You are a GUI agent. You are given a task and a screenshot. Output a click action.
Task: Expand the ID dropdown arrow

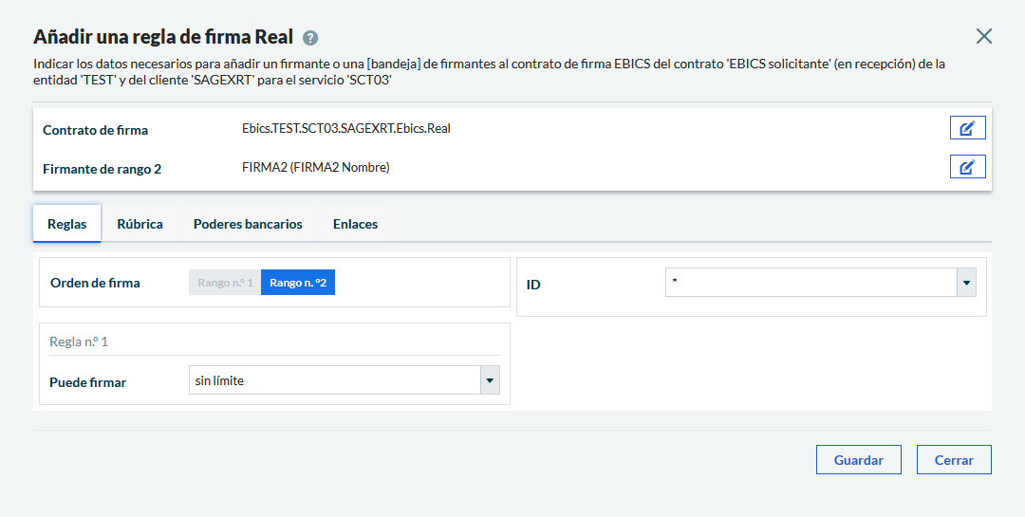966,283
